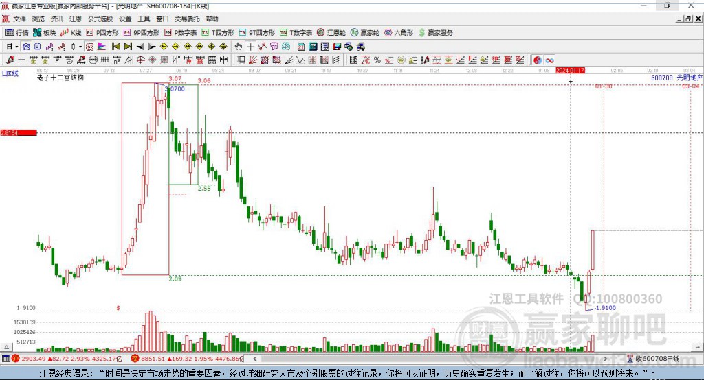Open the P四方形 tool
Image resolution: width=704 pixels, height=380 pixels.
pyautogui.click(x=102, y=33)
